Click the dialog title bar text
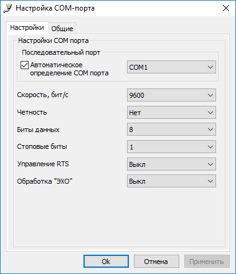The height and width of the screenshot is (274, 236). pos(55,8)
